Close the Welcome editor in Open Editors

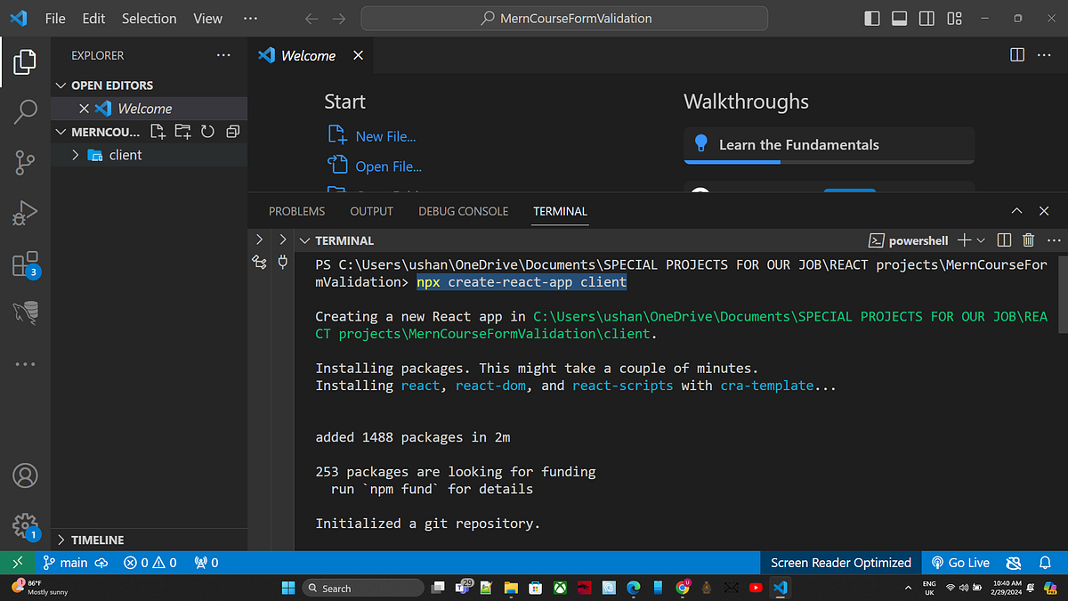(x=84, y=109)
